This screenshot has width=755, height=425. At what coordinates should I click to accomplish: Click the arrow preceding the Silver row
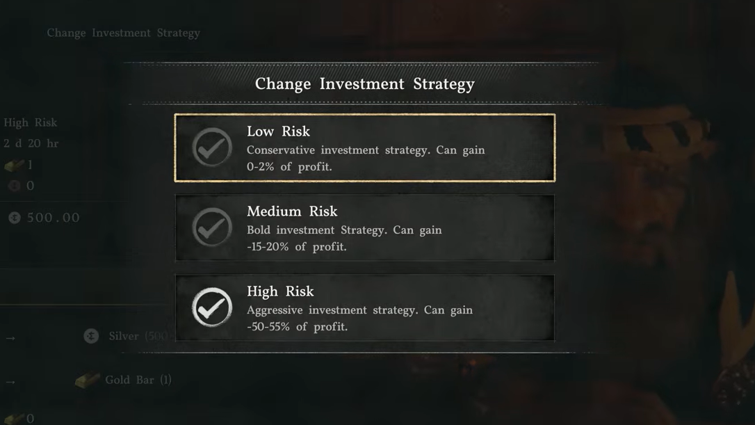tap(10, 338)
